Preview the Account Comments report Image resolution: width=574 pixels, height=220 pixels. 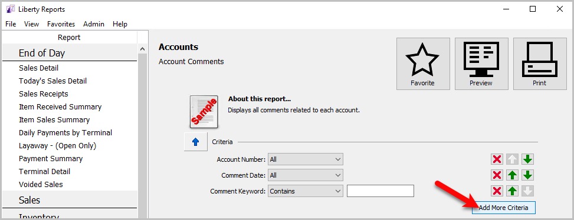pyautogui.click(x=481, y=64)
